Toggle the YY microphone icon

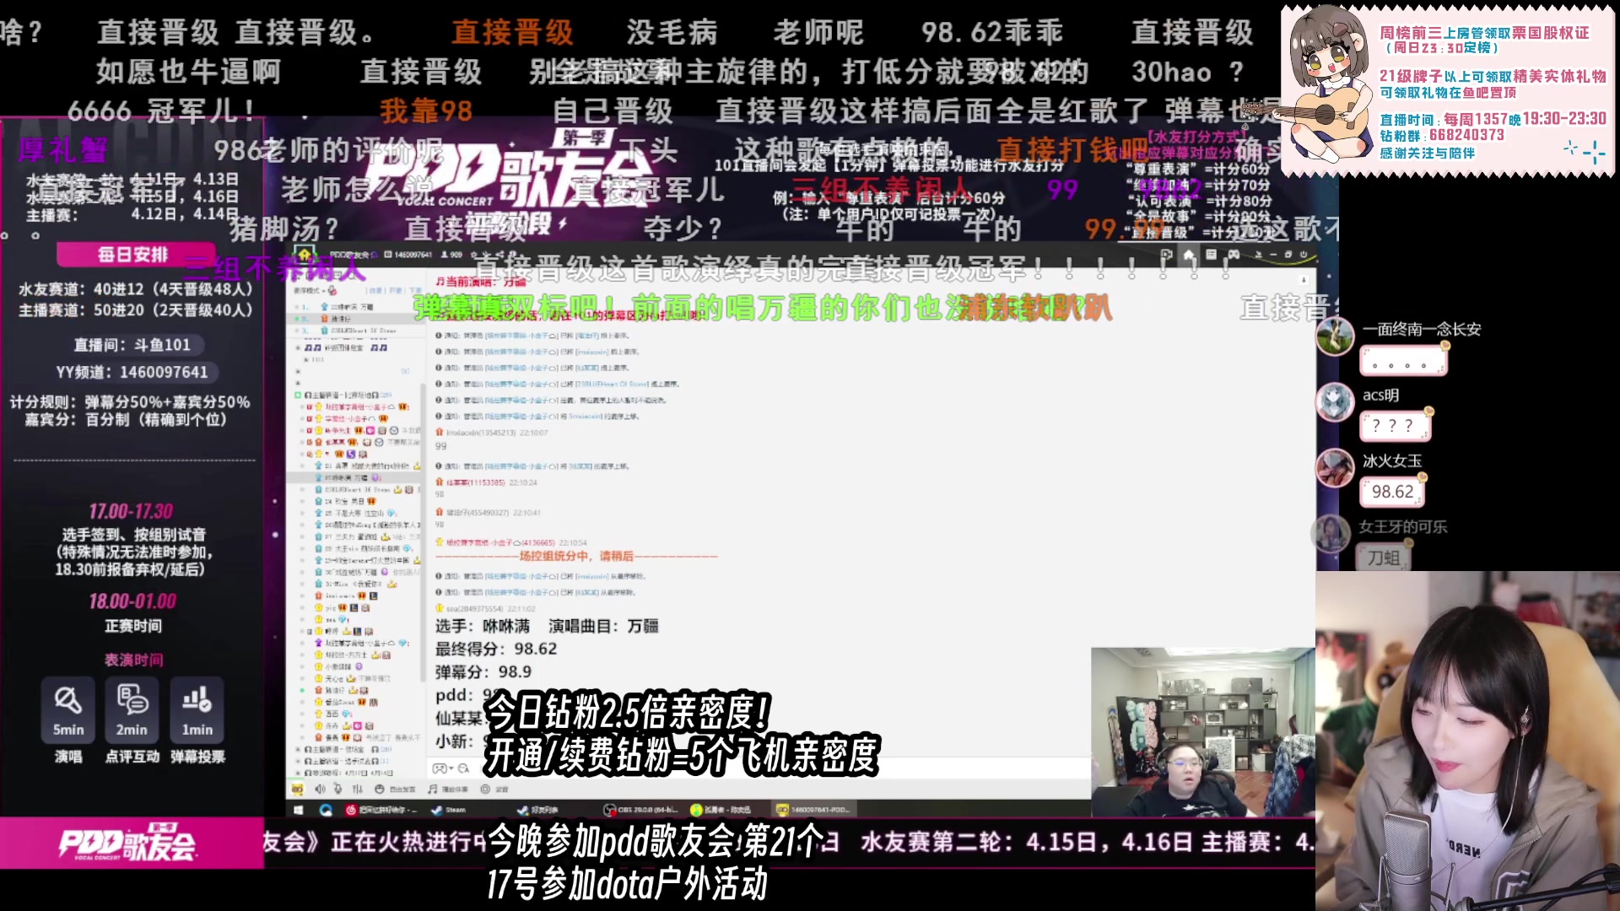(337, 789)
